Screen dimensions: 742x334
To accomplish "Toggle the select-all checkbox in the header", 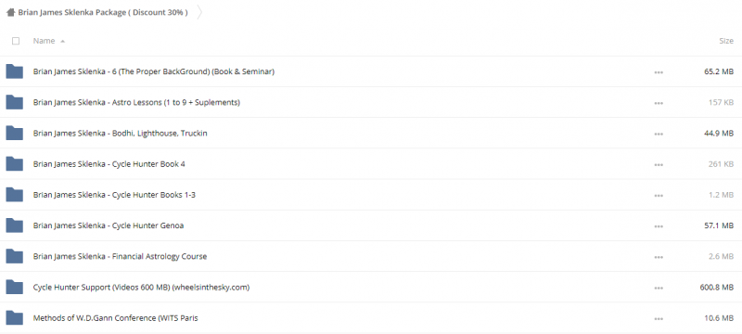I will (x=16, y=41).
